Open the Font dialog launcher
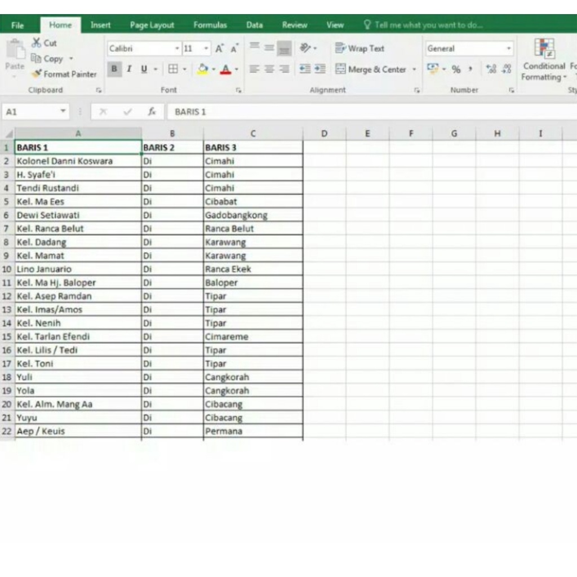The image size is (577, 577). [x=238, y=90]
